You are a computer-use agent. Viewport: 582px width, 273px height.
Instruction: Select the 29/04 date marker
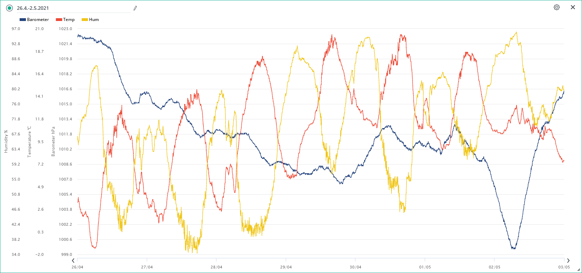click(286, 267)
